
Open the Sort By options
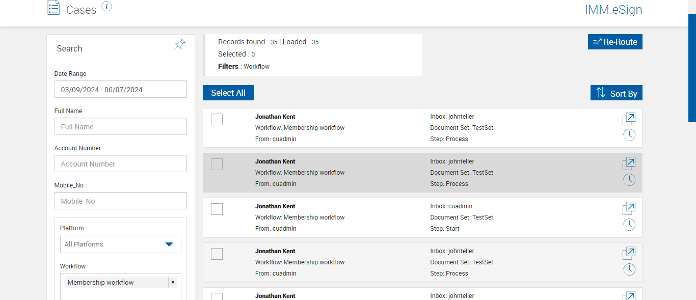click(x=617, y=93)
